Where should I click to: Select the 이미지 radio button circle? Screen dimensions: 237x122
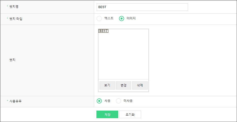(122, 19)
